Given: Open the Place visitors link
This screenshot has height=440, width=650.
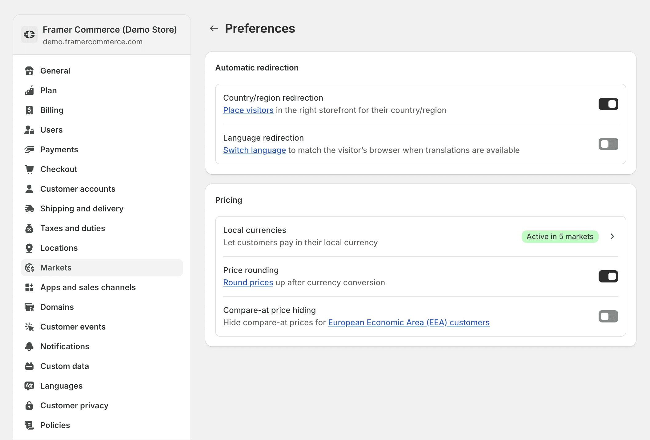Looking at the screenshot, I should tap(248, 110).
